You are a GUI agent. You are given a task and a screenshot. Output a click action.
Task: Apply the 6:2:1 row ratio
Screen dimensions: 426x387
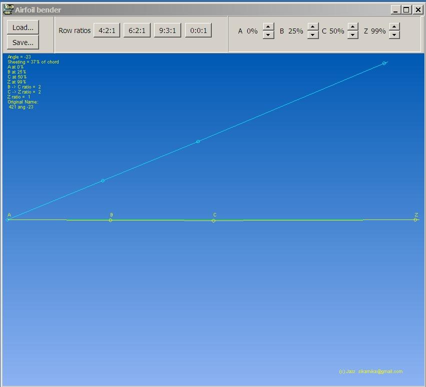click(137, 30)
